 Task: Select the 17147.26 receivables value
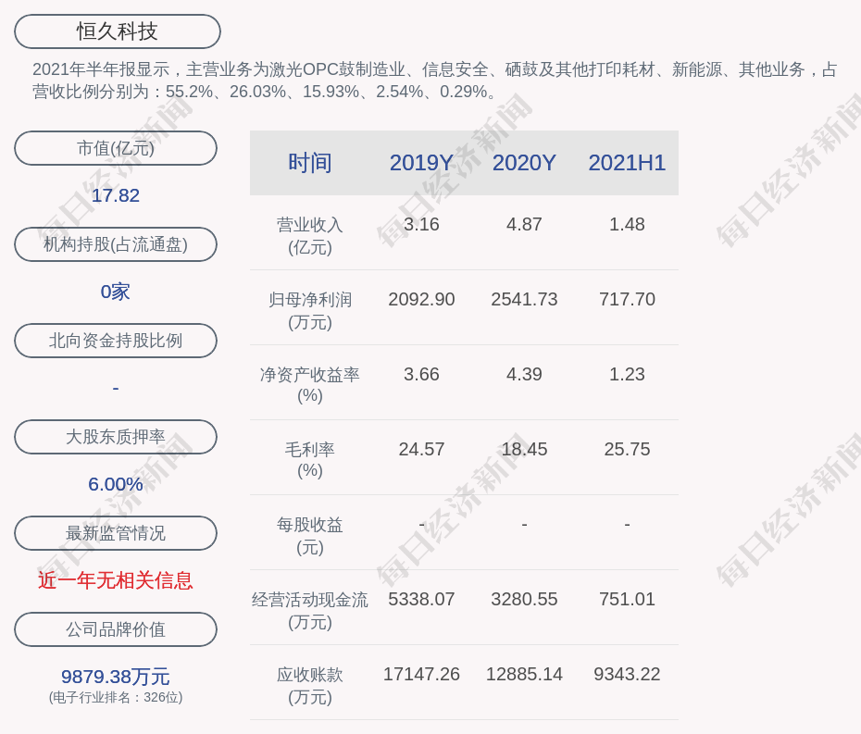pos(421,674)
